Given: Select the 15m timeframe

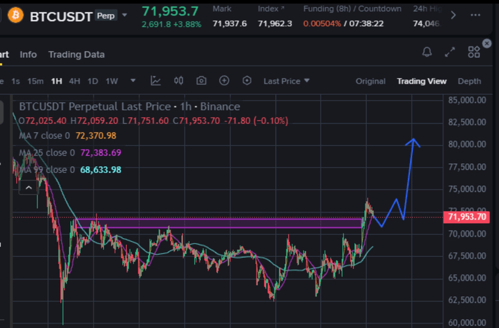Looking at the screenshot, I should pyautogui.click(x=36, y=81).
